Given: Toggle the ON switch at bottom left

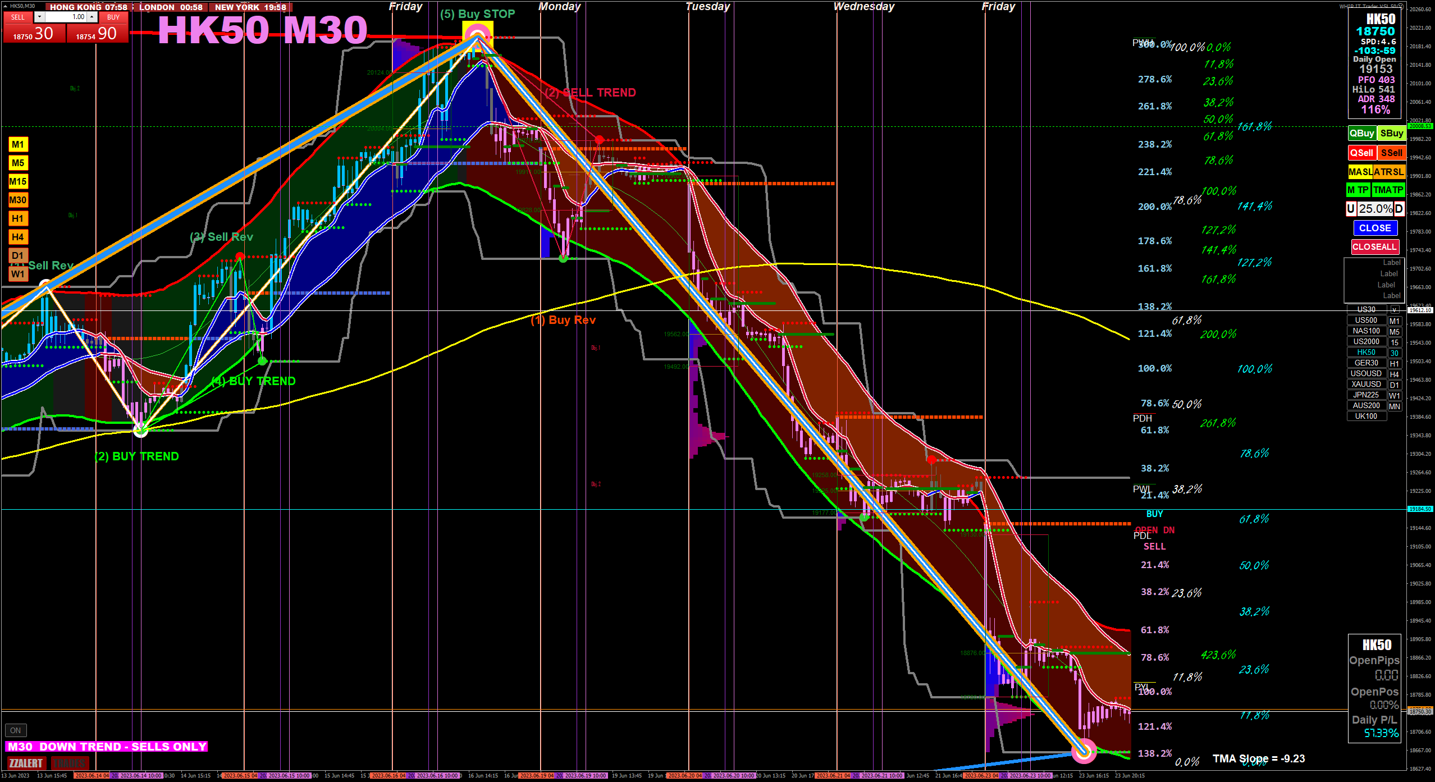Looking at the screenshot, I should pos(16,730).
